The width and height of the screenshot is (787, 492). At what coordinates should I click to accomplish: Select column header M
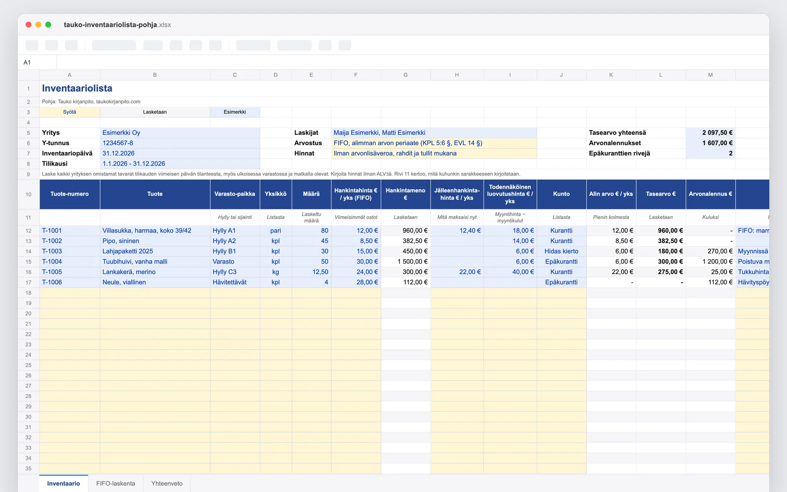click(710, 75)
